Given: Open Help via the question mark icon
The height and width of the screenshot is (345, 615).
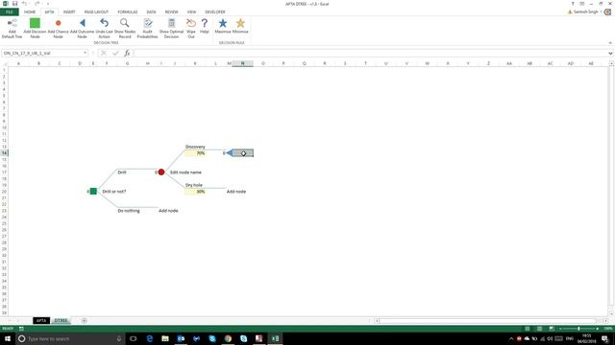Looking at the screenshot, I should pos(205,23).
